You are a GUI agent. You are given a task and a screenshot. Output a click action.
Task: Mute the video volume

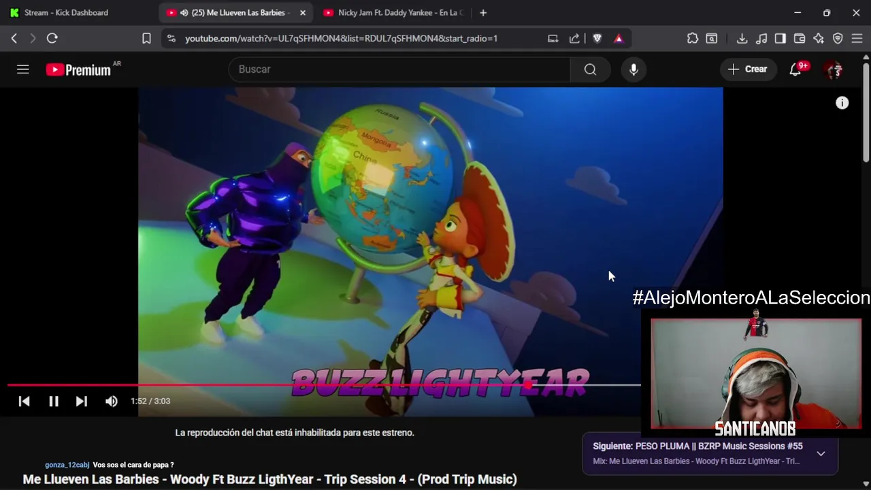click(112, 402)
